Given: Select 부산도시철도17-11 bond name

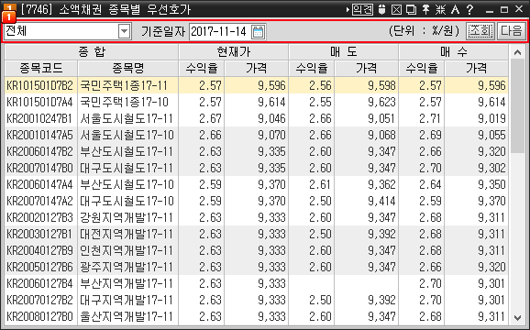Looking at the screenshot, I should point(127,151).
